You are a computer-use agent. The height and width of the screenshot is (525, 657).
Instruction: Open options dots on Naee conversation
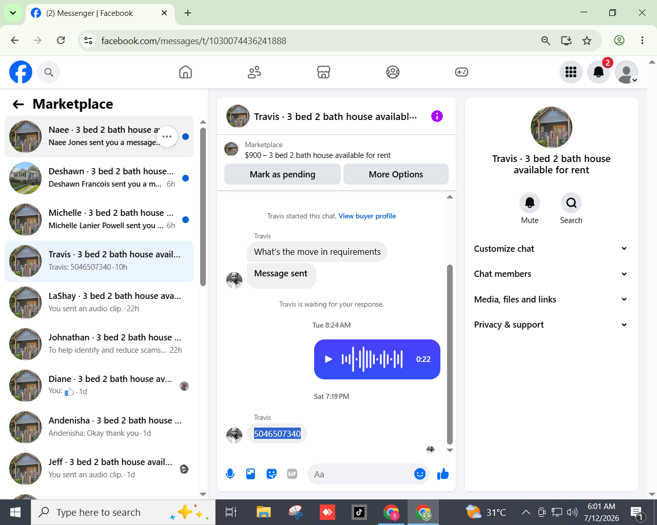point(167,136)
